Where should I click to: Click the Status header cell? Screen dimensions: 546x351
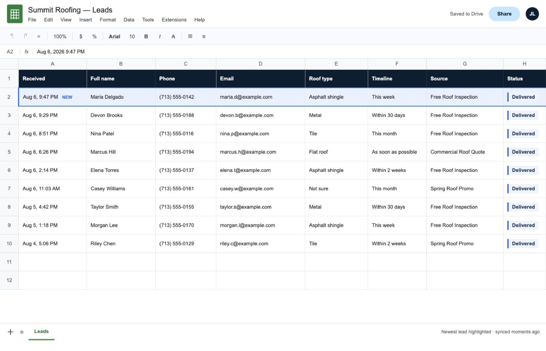point(524,78)
